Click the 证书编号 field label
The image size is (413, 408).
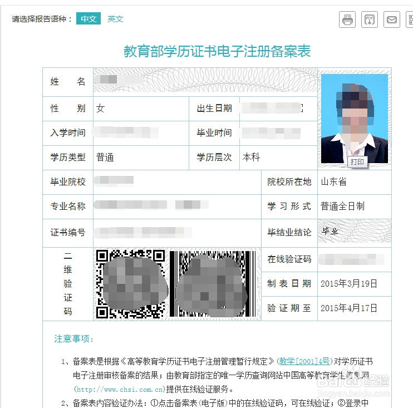pos(68,232)
